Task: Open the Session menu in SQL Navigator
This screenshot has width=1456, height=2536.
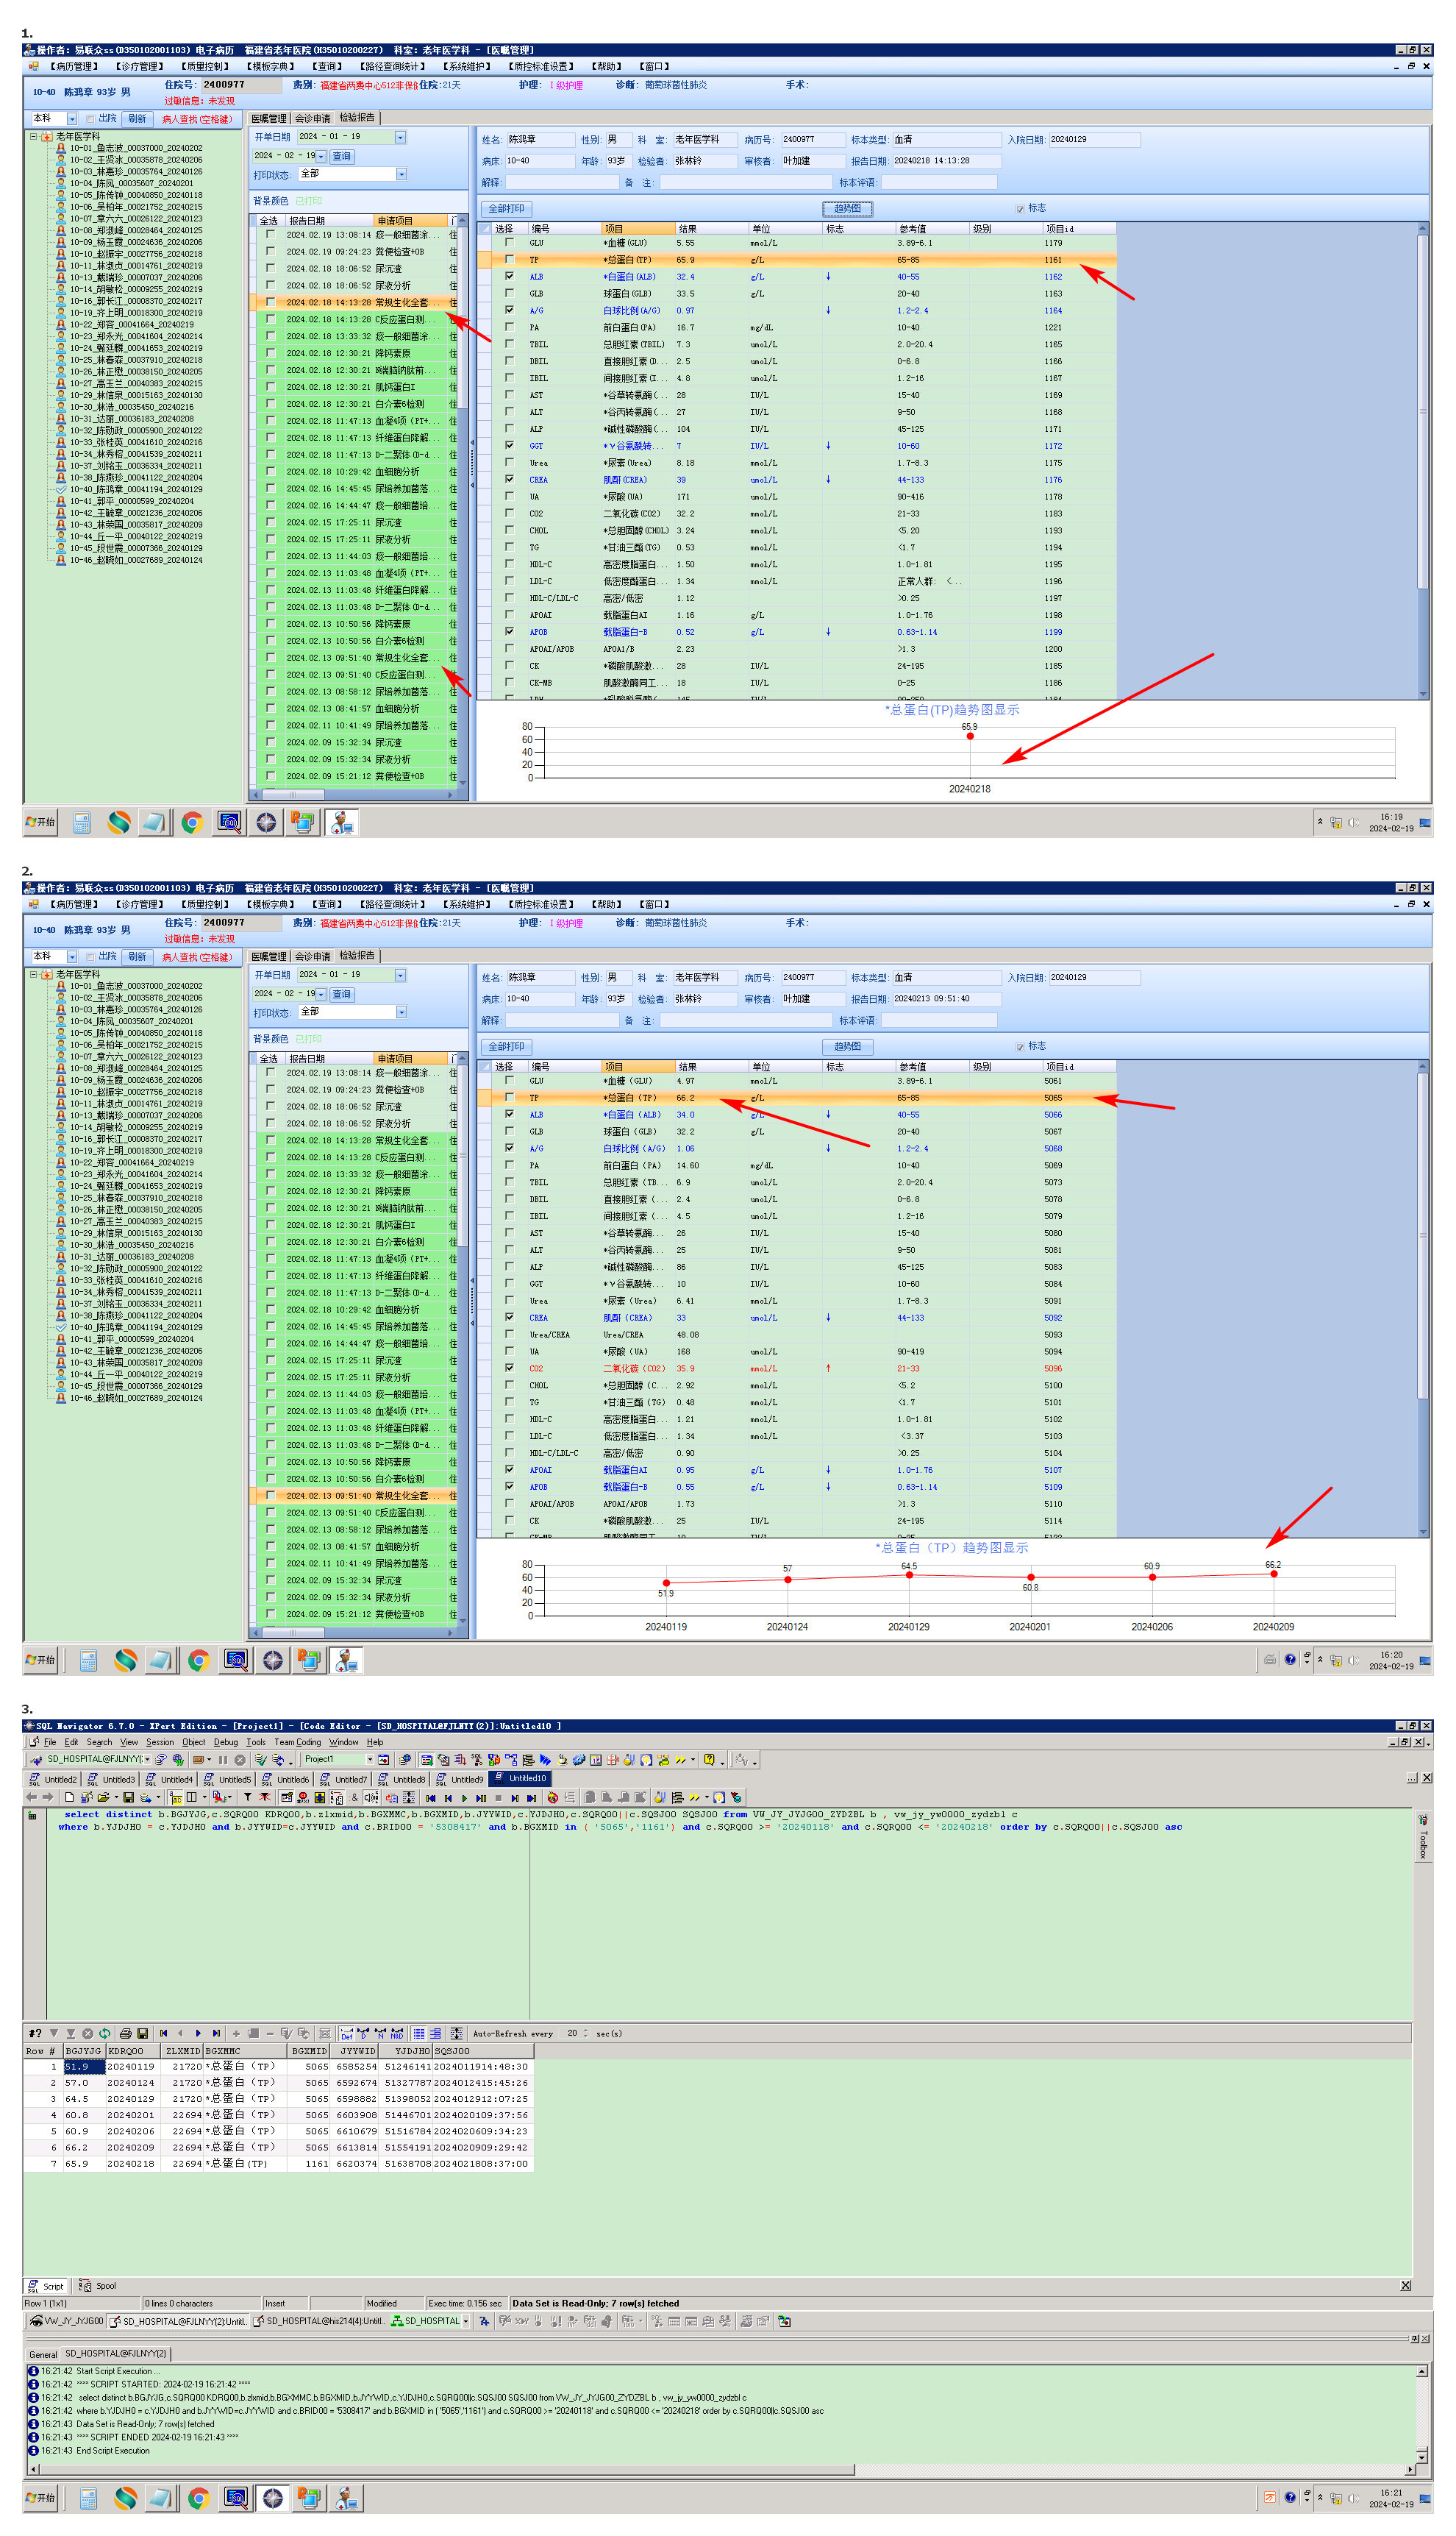Action: [159, 1743]
